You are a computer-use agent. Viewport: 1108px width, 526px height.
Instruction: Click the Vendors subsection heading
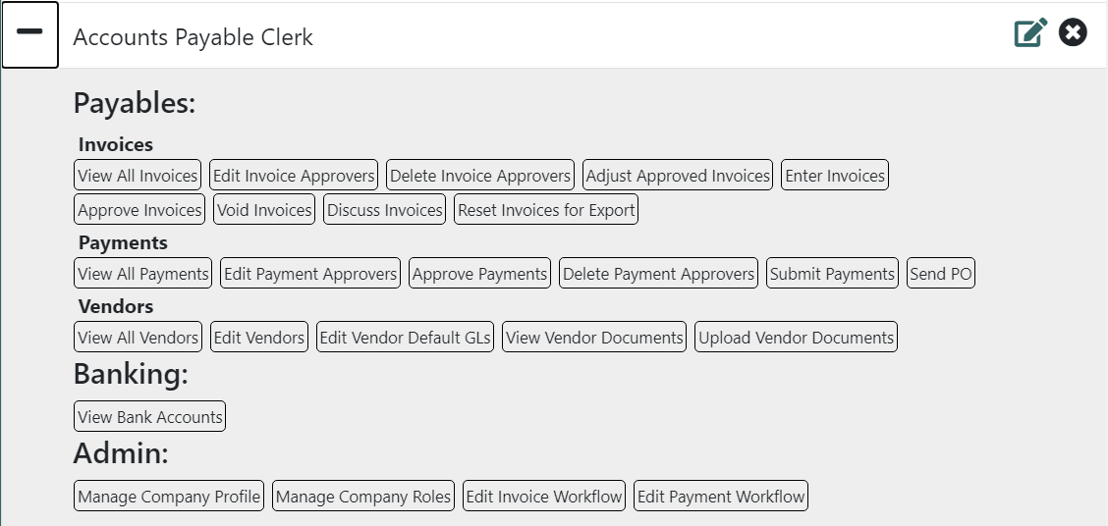116,306
